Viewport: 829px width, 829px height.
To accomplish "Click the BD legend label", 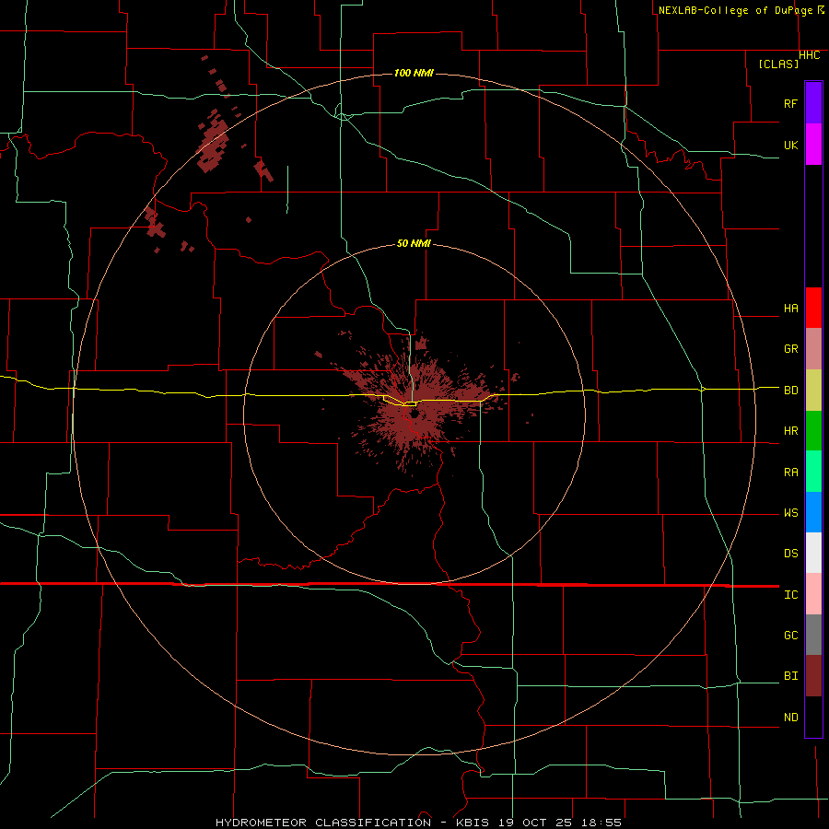I will (x=790, y=390).
